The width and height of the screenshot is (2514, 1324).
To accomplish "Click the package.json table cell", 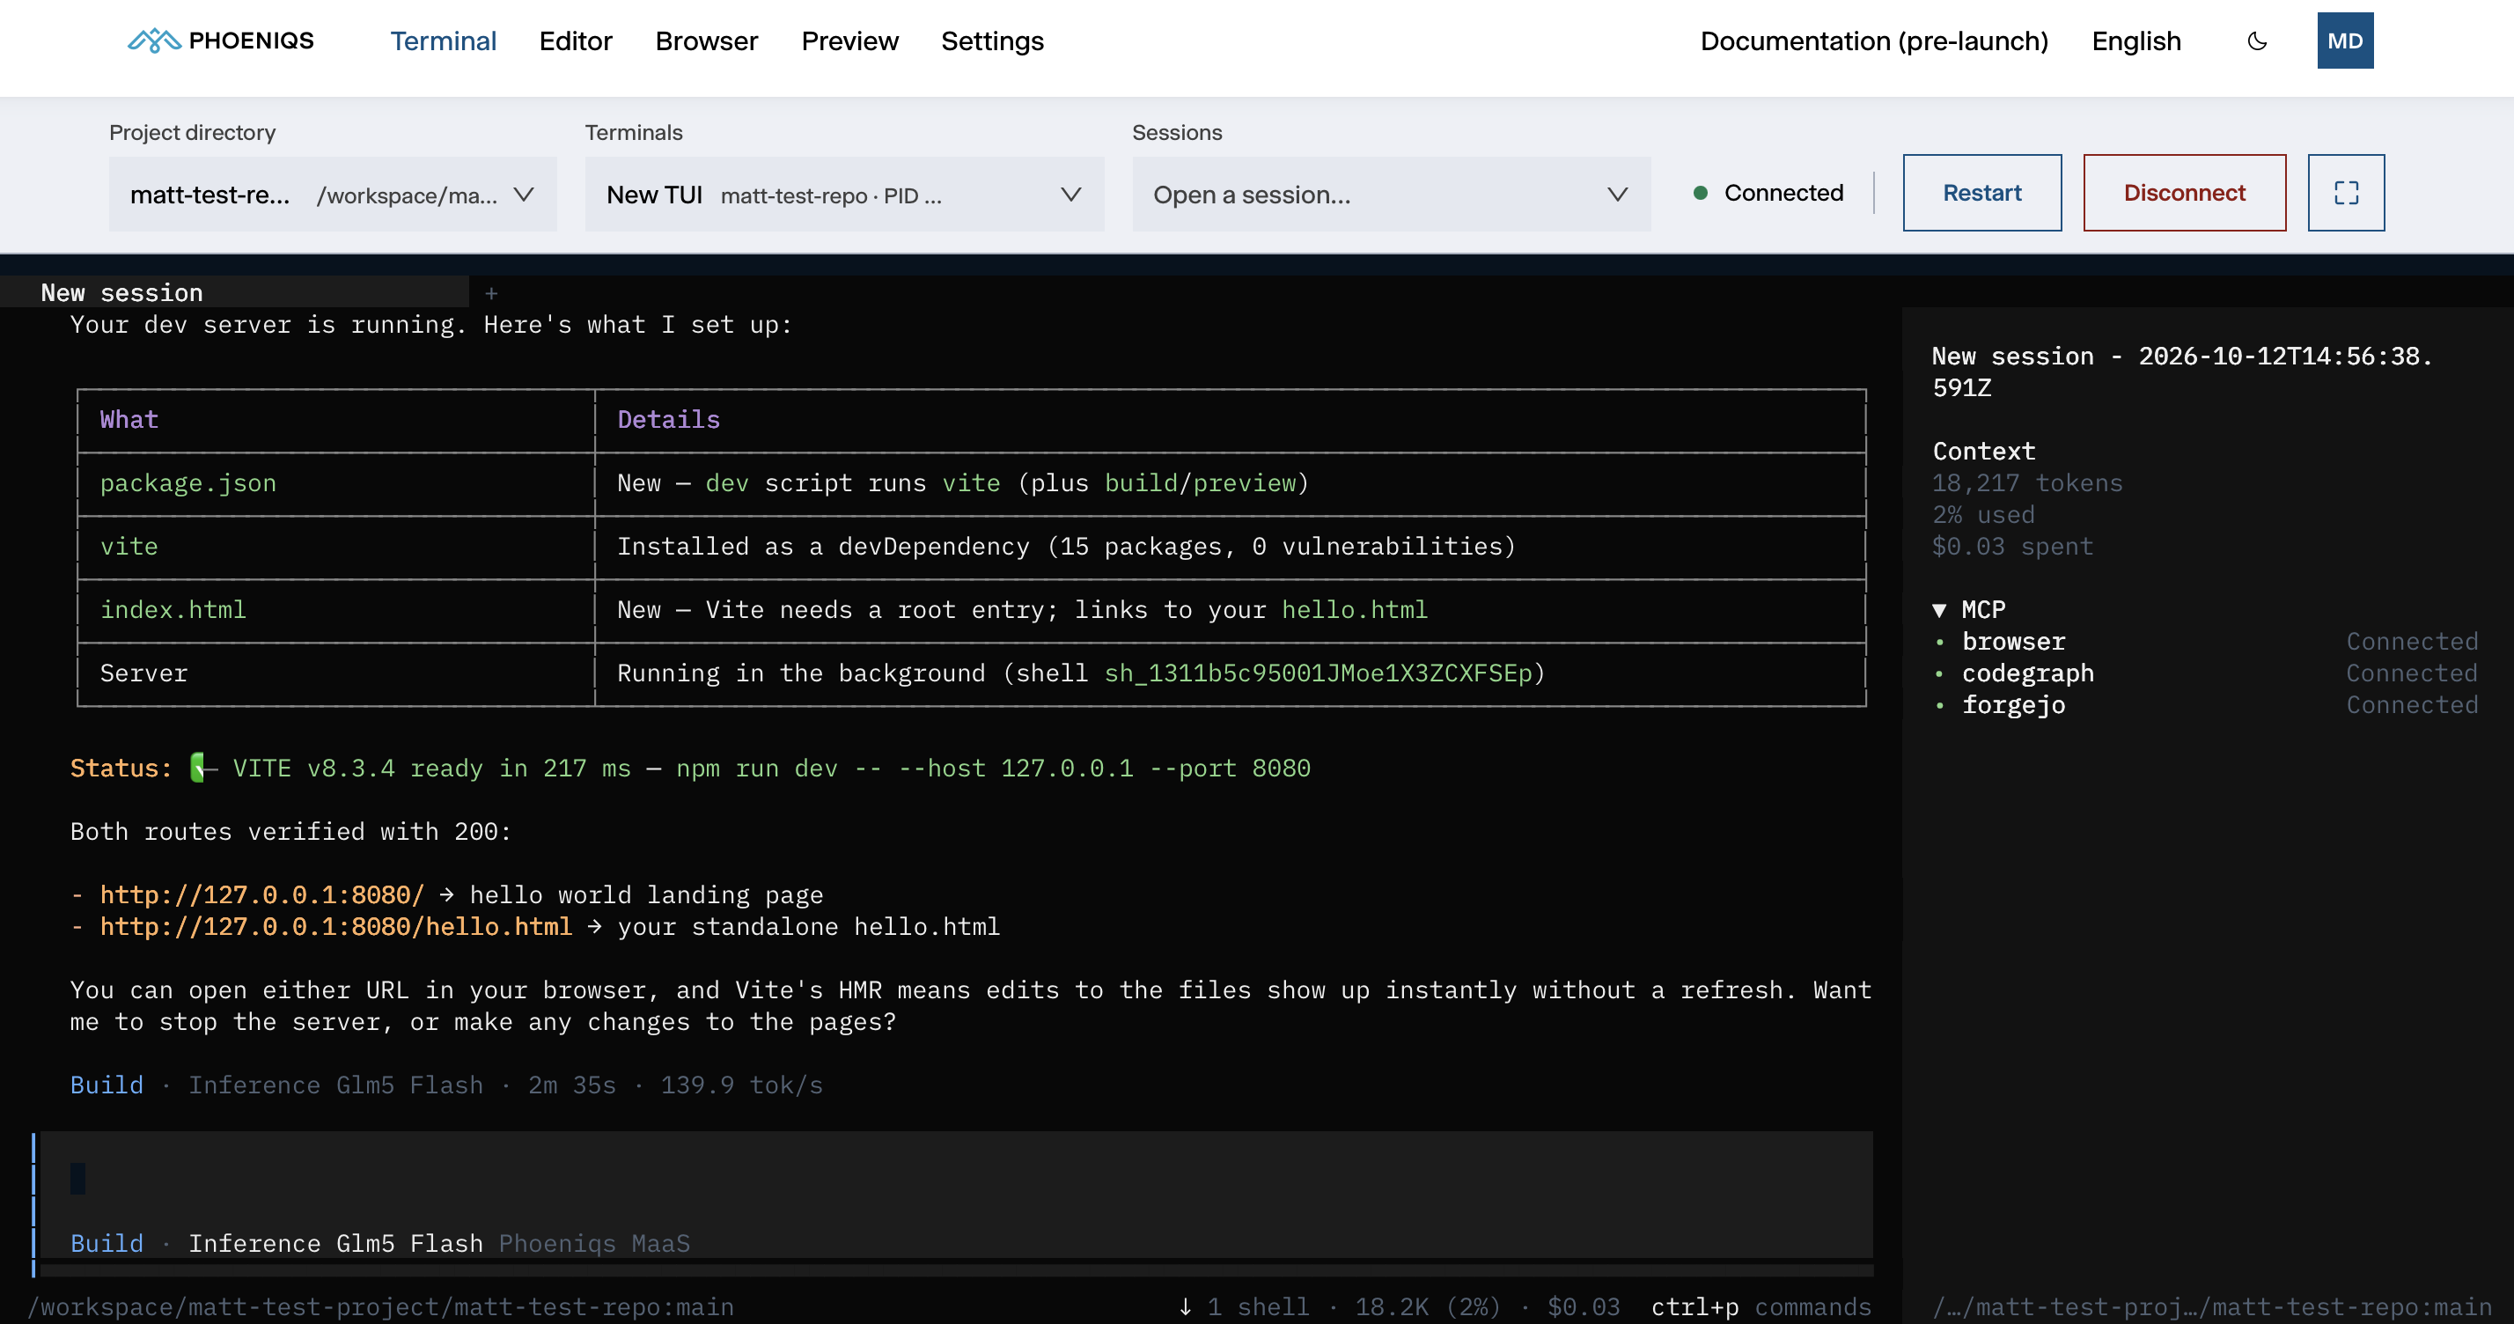I will (x=188, y=483).
